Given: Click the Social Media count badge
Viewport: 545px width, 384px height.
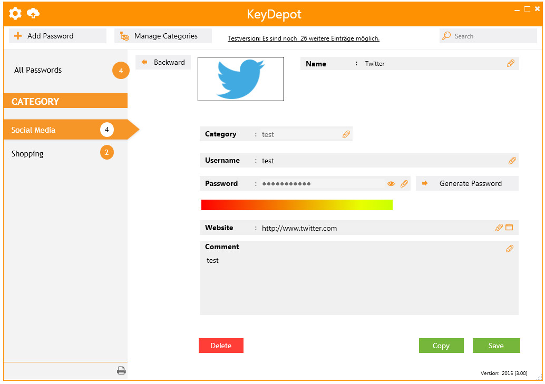Looking at the screenshot, I should [106, 130].
